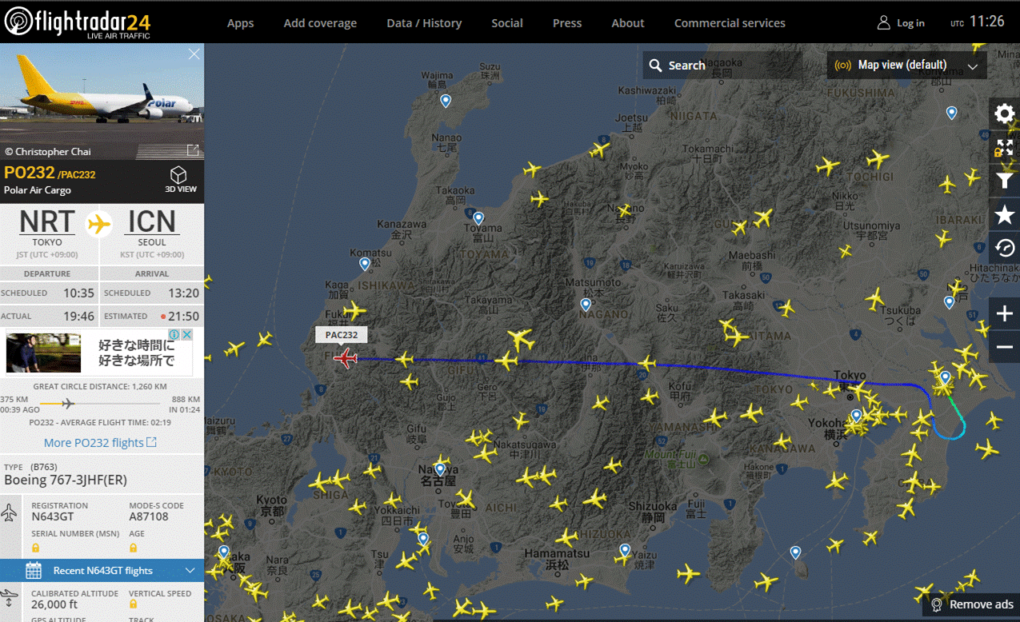Expand the aircraft photo to full size
Screen dimensions: 1020x622
pyautogui.click(x=193, y=150)
